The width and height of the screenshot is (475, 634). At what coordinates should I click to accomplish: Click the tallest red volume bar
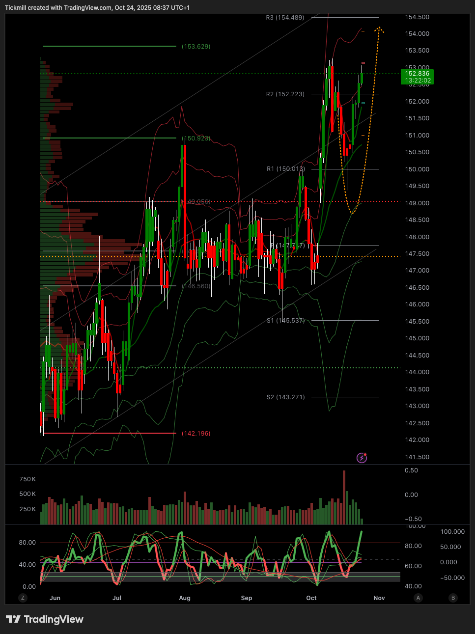pos(344,497)
